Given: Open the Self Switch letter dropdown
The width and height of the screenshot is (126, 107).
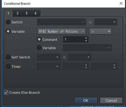Looking at the screenshot, I should [49, 57].
